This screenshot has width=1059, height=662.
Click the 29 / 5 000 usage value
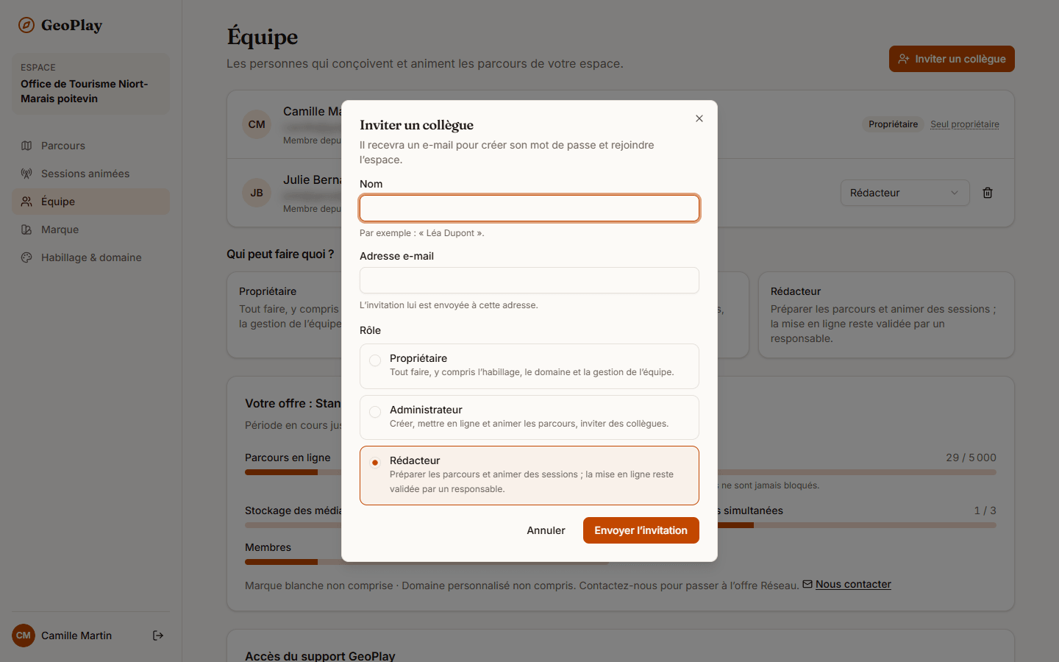coord(971,458)
